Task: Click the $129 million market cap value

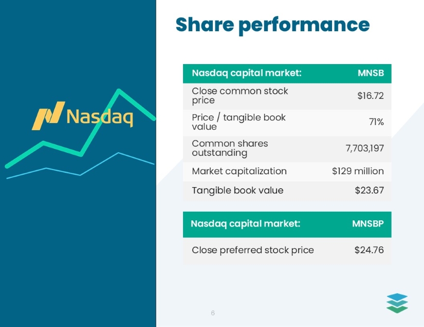Action: pyautogui.click(x=358, y=171)
